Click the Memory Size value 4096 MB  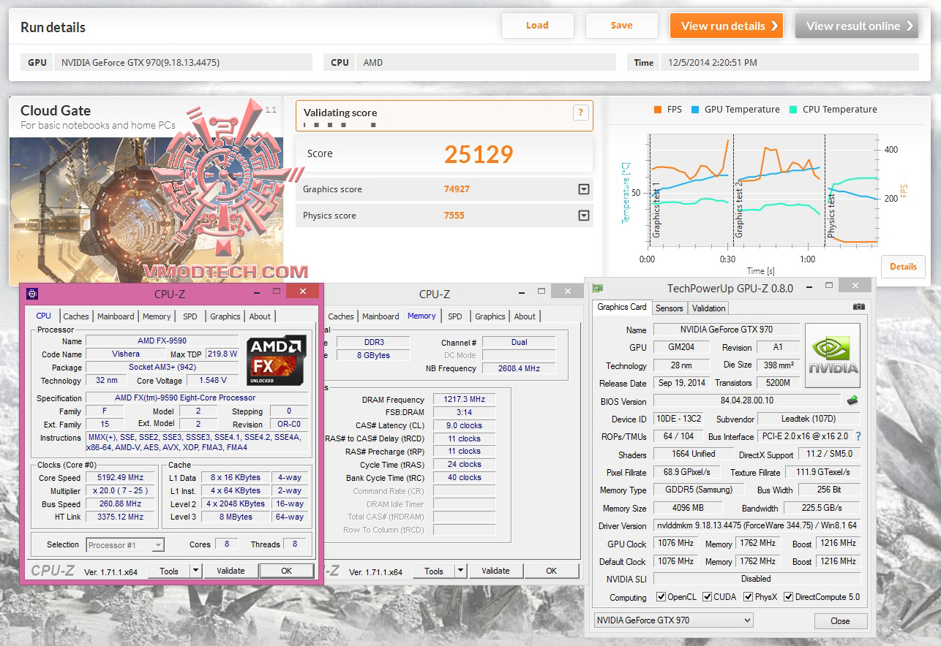click(x=688, y=508)
